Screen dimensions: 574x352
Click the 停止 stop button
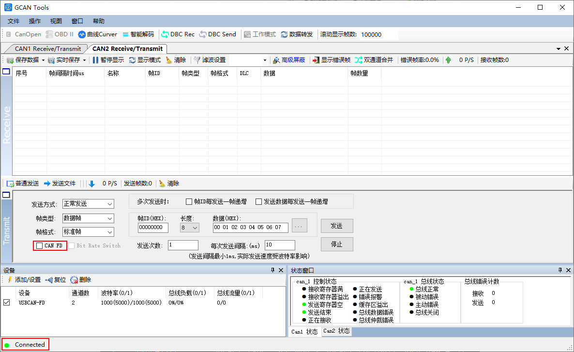[x=337, y=245]
